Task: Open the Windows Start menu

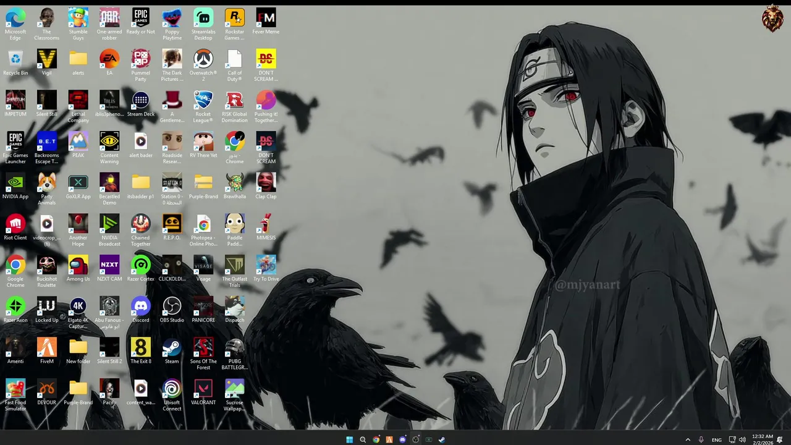Action: click(x=349, y=439)
